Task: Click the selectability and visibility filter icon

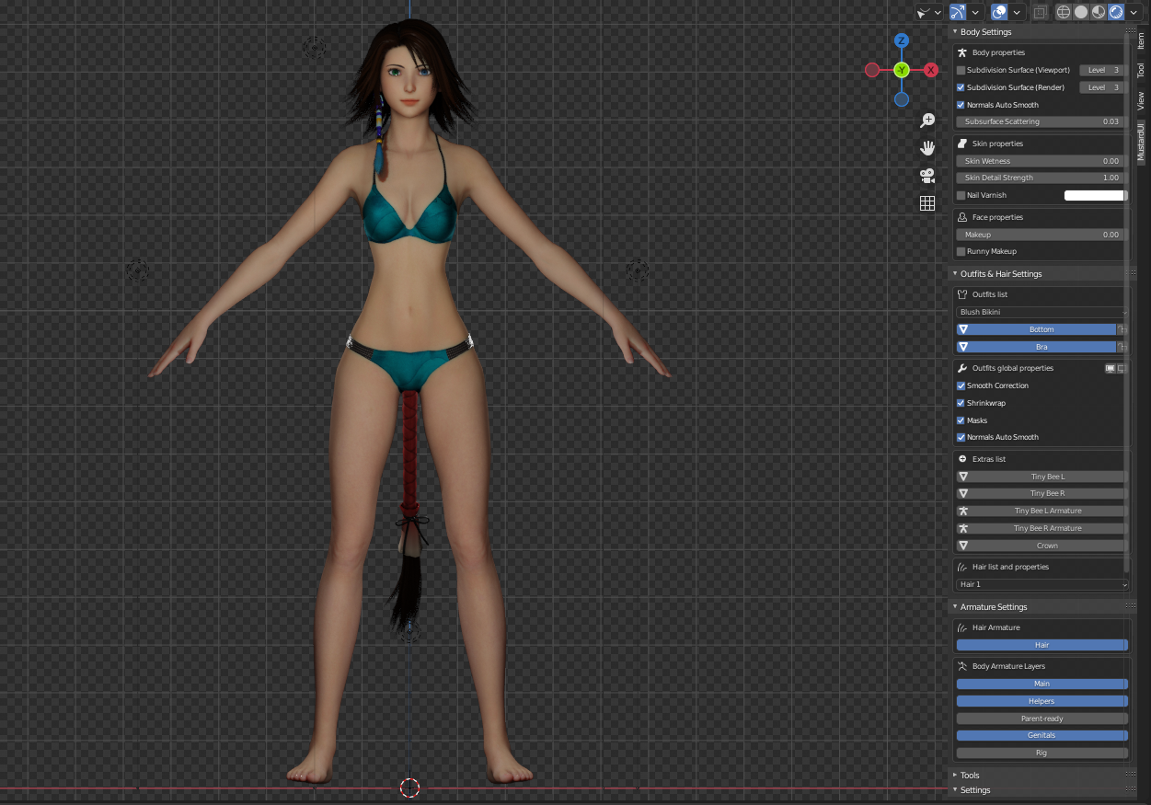Action: click(923, 12)
